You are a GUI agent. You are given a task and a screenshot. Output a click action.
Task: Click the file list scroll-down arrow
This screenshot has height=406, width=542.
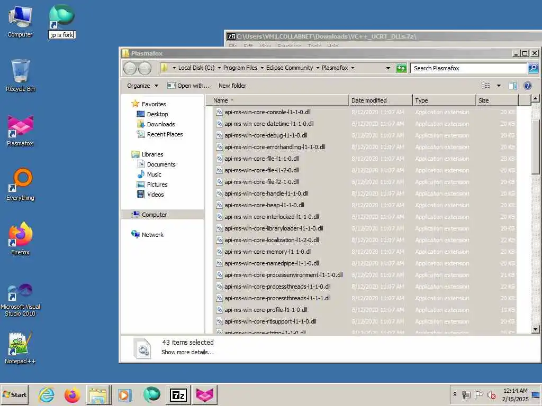535,329
